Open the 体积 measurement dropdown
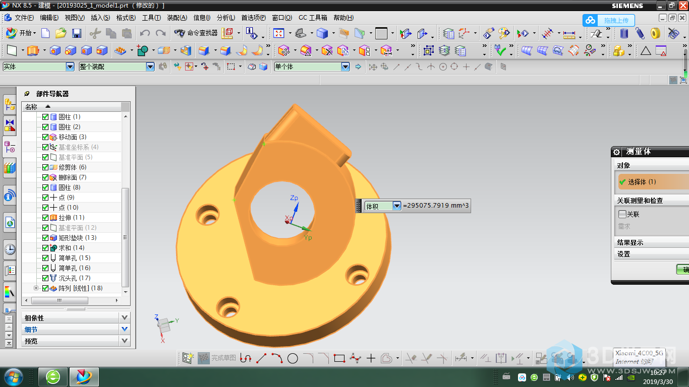689x387 pixels. (397, 206)
